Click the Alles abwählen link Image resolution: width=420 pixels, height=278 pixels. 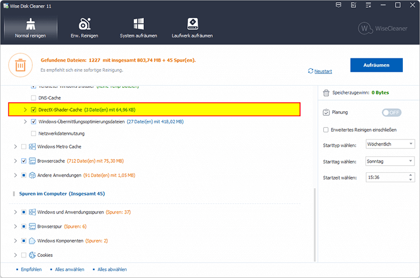[112, 270]
